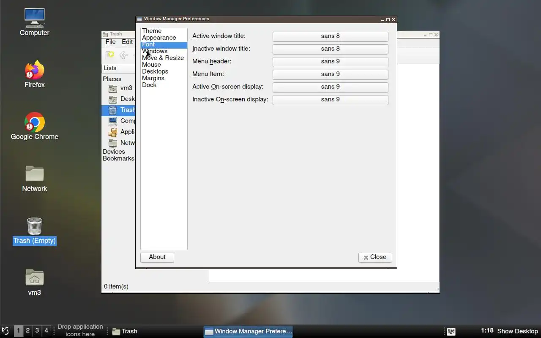Click the Desktop folder icon in Trash sidebar
Screen dimensions: 541x338
click(113, 99)
